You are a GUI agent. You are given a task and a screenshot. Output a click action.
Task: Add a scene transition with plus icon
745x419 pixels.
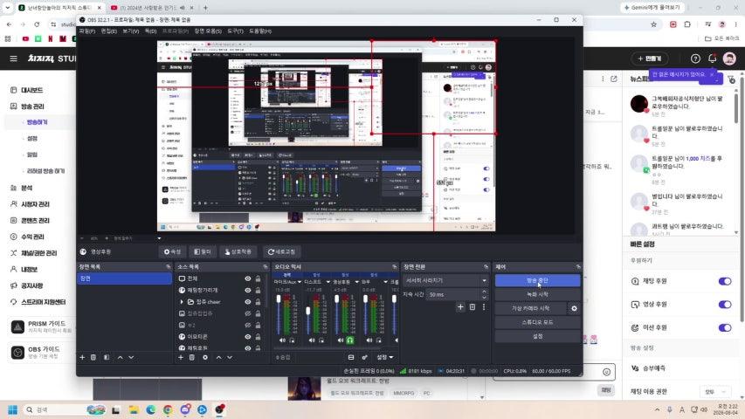460,307
